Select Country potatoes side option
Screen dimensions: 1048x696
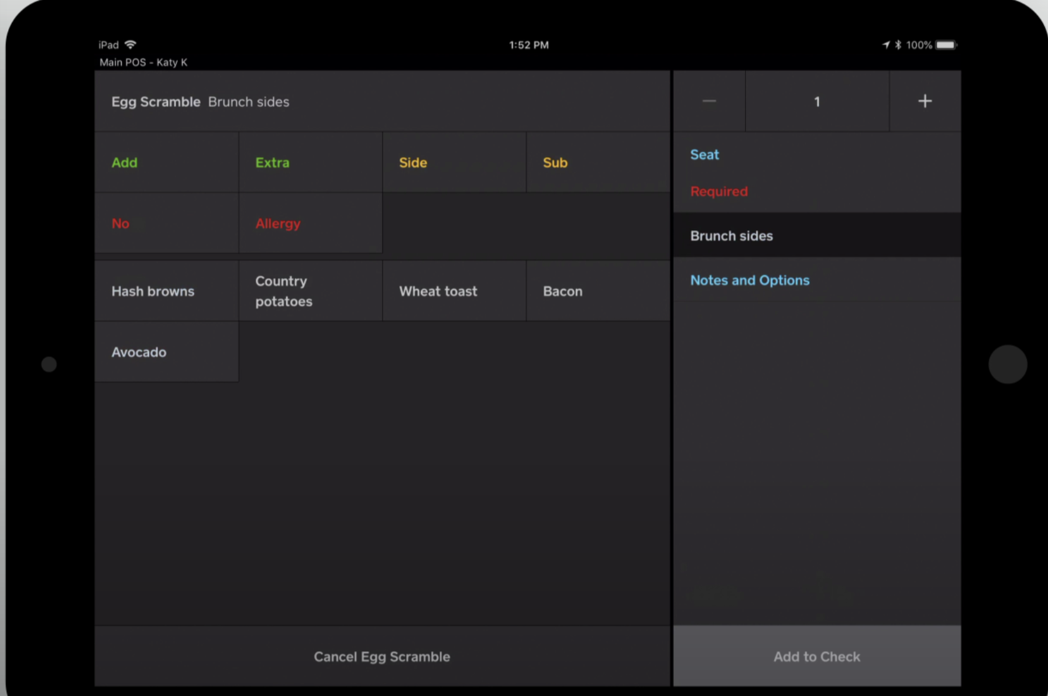click(310, 291)
